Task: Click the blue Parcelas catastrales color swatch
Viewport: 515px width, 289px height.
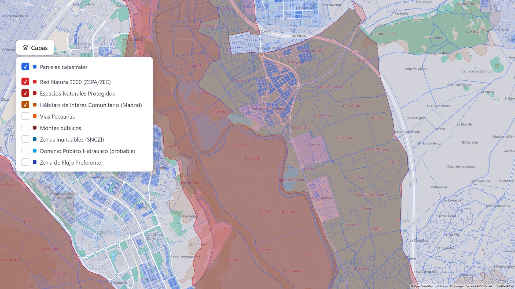Action: [35, 67]
